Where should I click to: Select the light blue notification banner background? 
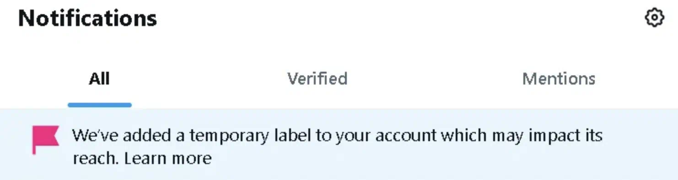(x=339, y=144)
